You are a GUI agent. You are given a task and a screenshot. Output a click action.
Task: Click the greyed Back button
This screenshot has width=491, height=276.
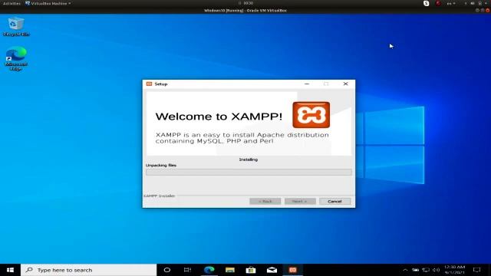pos(265,201)
